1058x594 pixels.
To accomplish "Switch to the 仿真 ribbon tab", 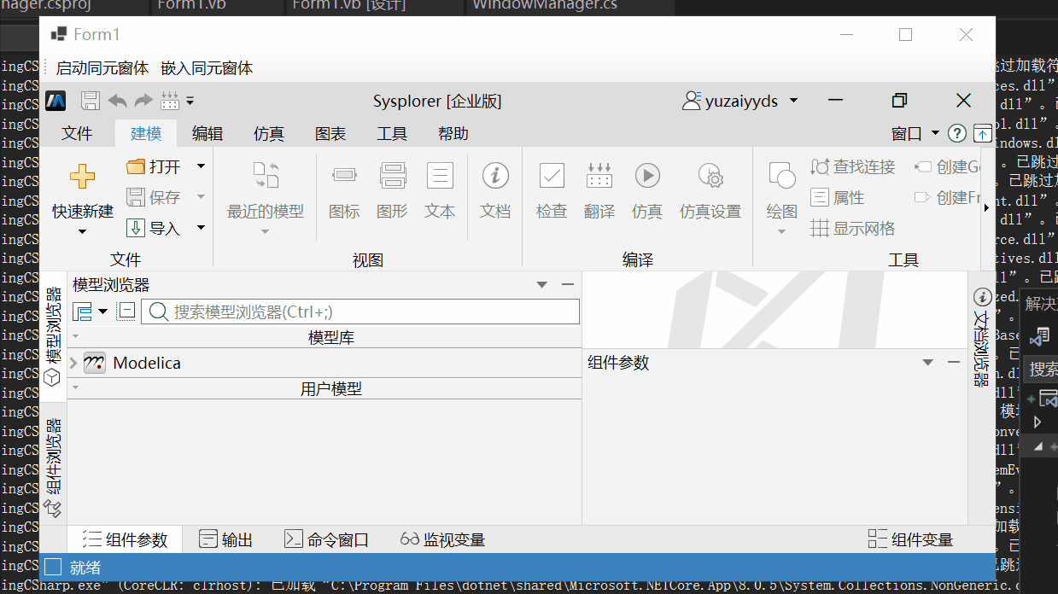I will coord(269,134).
